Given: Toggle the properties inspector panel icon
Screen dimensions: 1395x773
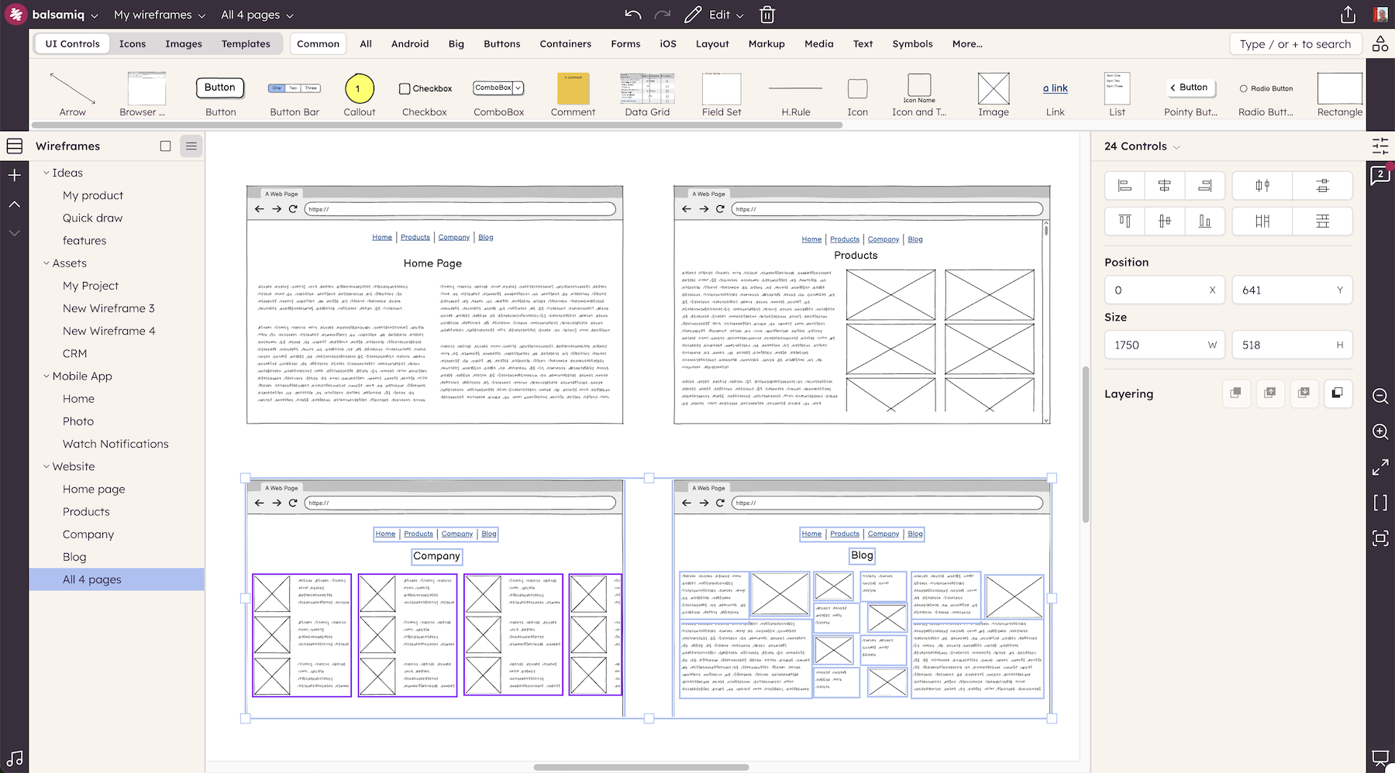Looking at the screenshot, I should 1380,146.
